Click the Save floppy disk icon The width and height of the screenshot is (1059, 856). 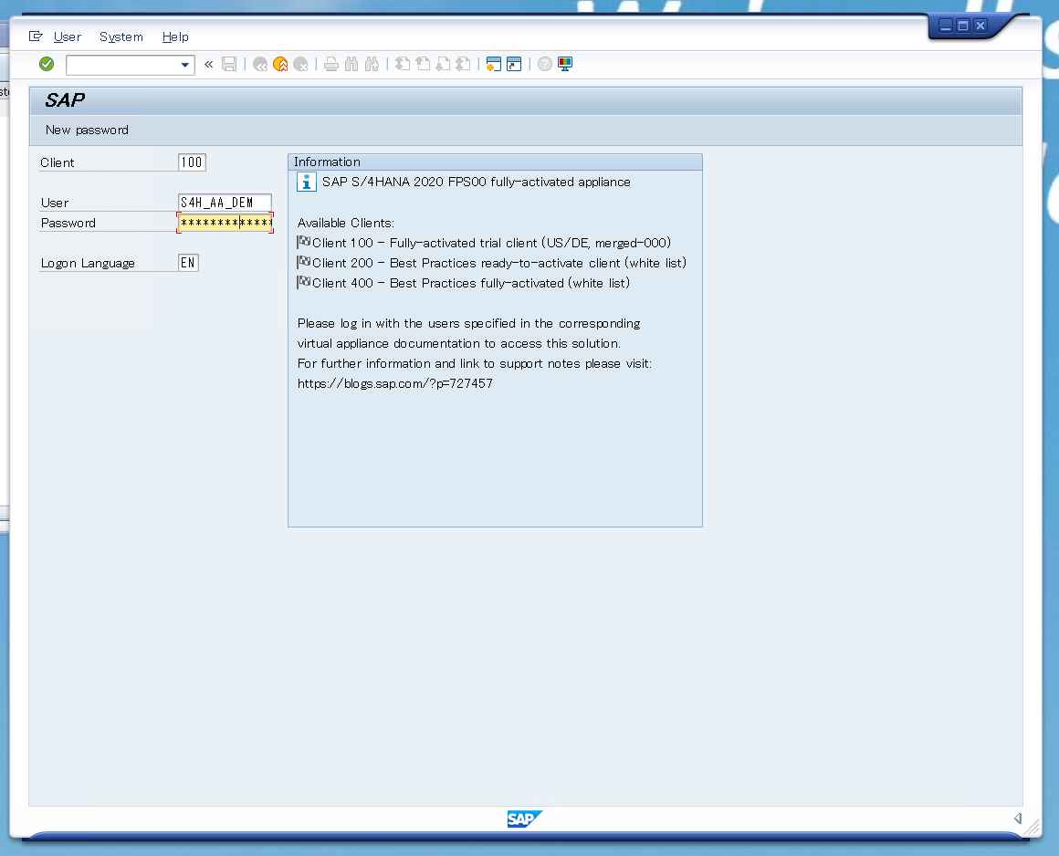(x=230, y=64)
